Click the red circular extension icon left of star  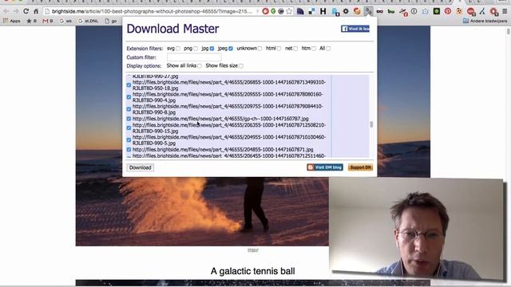[x=265, y=11]
